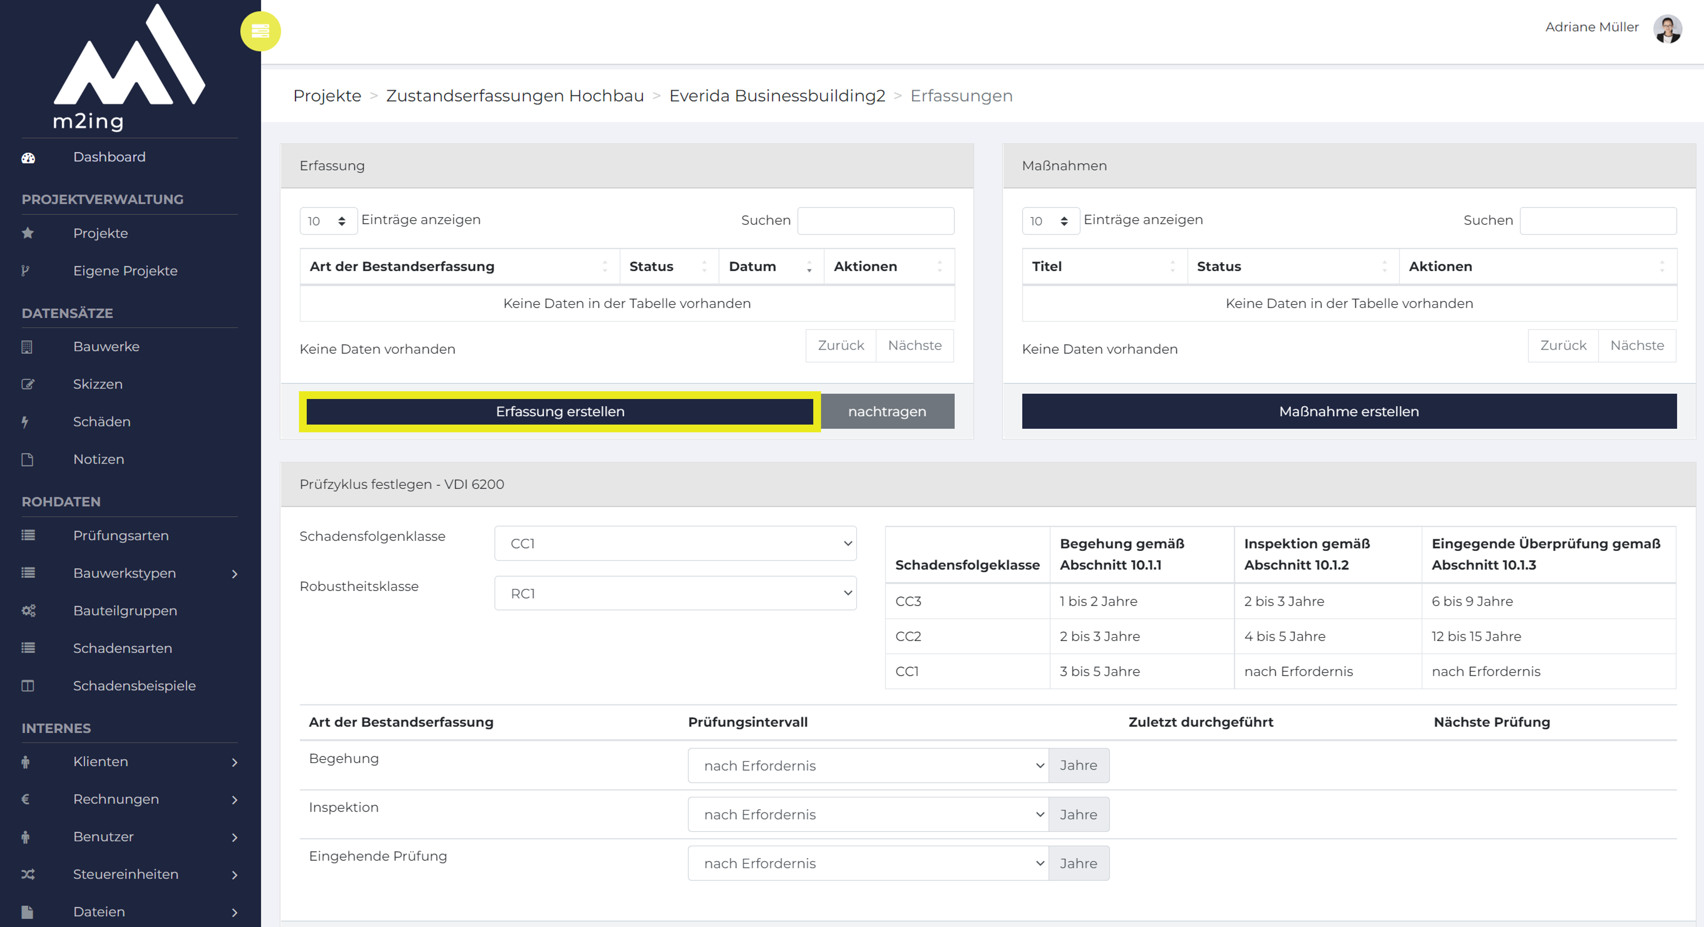
Task: Click the list icon beside Bauwerkstypen
Action: [x=28, y=573]
